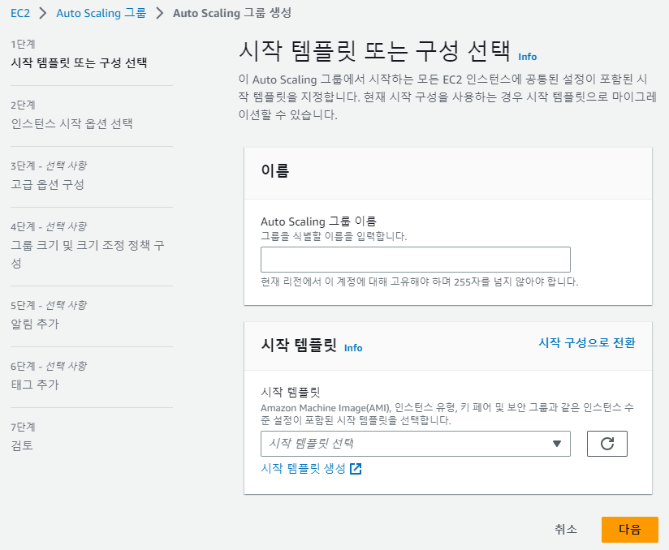
Task: Click the 시작 구성으로 전환 link
Action: (x=587, y=342)
